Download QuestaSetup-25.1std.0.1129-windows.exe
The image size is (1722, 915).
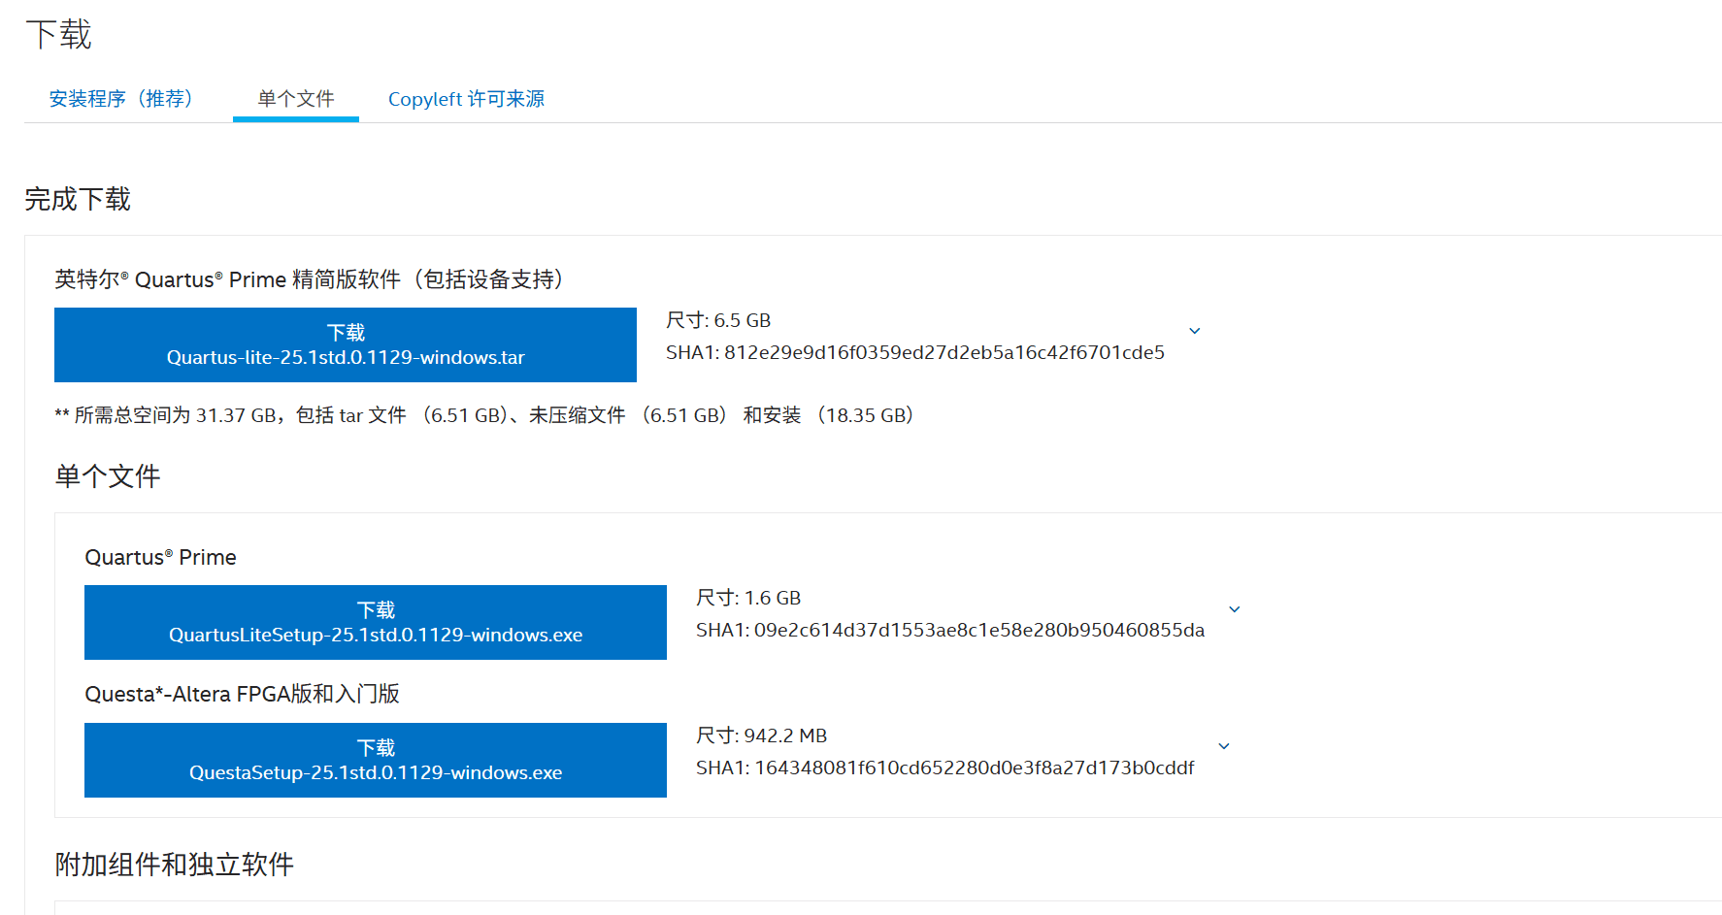point(376,760)
